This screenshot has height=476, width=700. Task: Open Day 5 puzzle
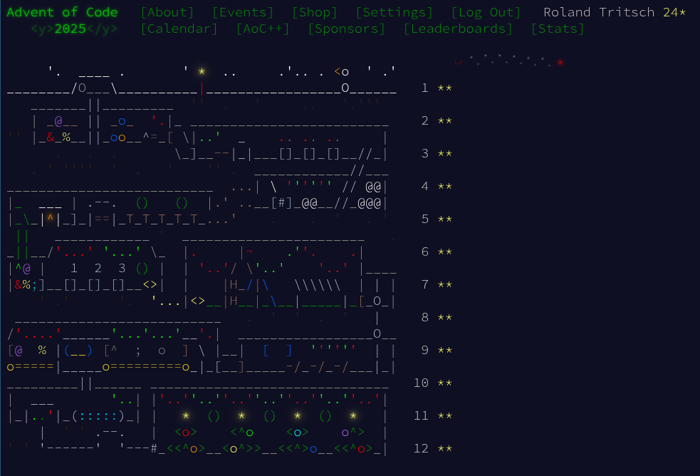click(425, 219)
